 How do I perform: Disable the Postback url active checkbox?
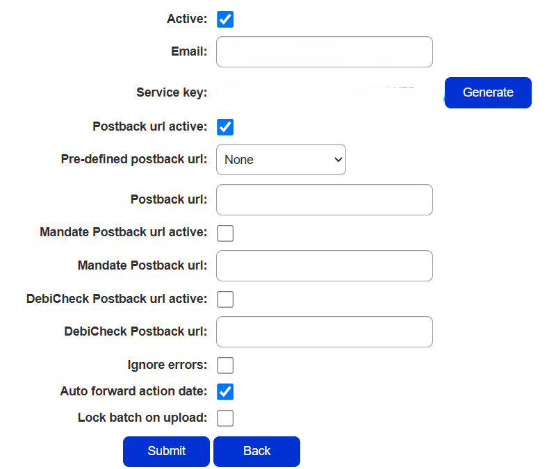tap(225, 127)
